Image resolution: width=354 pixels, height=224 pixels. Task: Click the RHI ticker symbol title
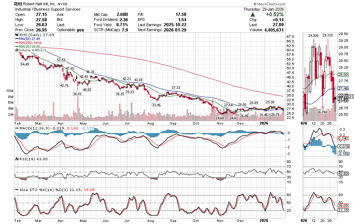(19, 4)
